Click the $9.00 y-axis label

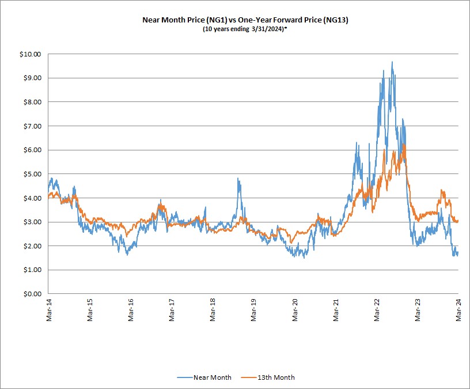pos(32,78)
